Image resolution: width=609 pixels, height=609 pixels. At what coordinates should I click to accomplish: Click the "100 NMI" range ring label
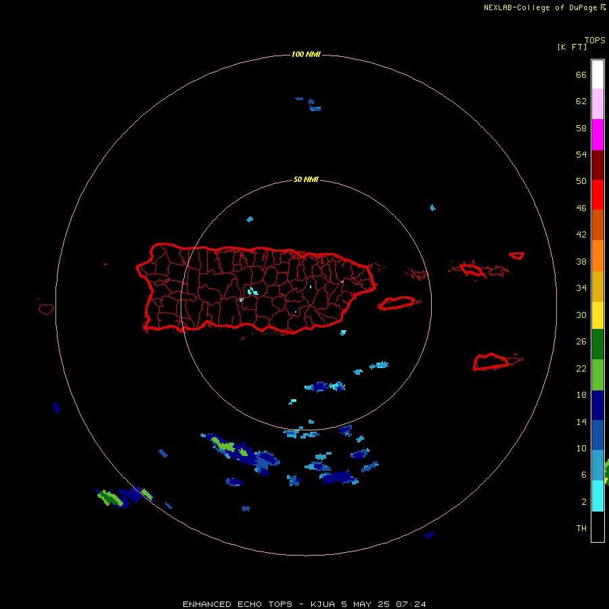point(306,54)
